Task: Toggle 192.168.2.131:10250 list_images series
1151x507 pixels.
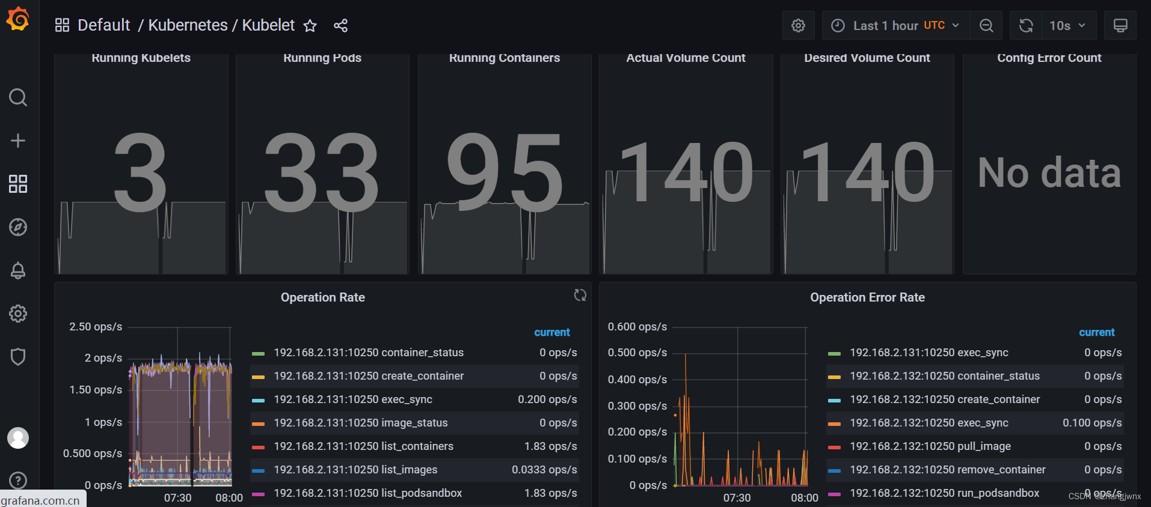Action: pos(355,470)
